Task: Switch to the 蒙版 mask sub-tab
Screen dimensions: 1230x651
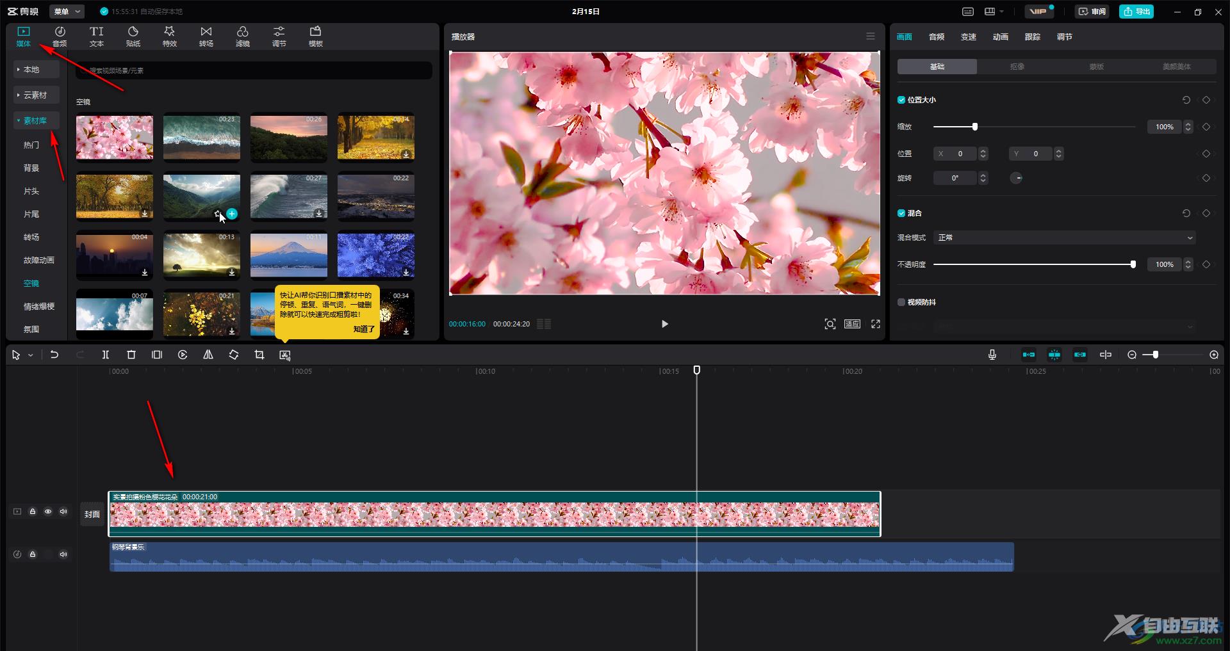Action: coord(1097,67)
